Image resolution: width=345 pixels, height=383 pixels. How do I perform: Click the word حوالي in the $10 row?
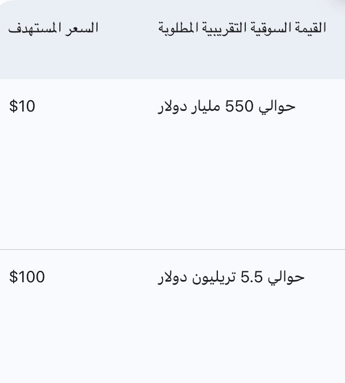pyautogui.click(x=277, y=107)
